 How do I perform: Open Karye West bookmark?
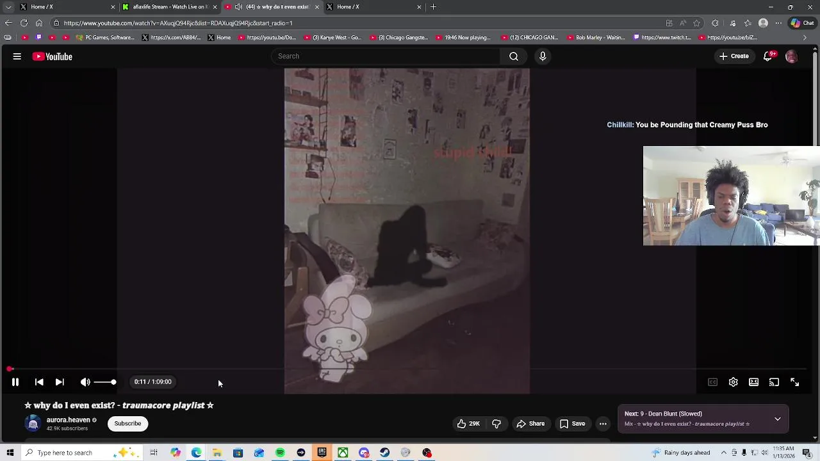(x=333, y=38)
